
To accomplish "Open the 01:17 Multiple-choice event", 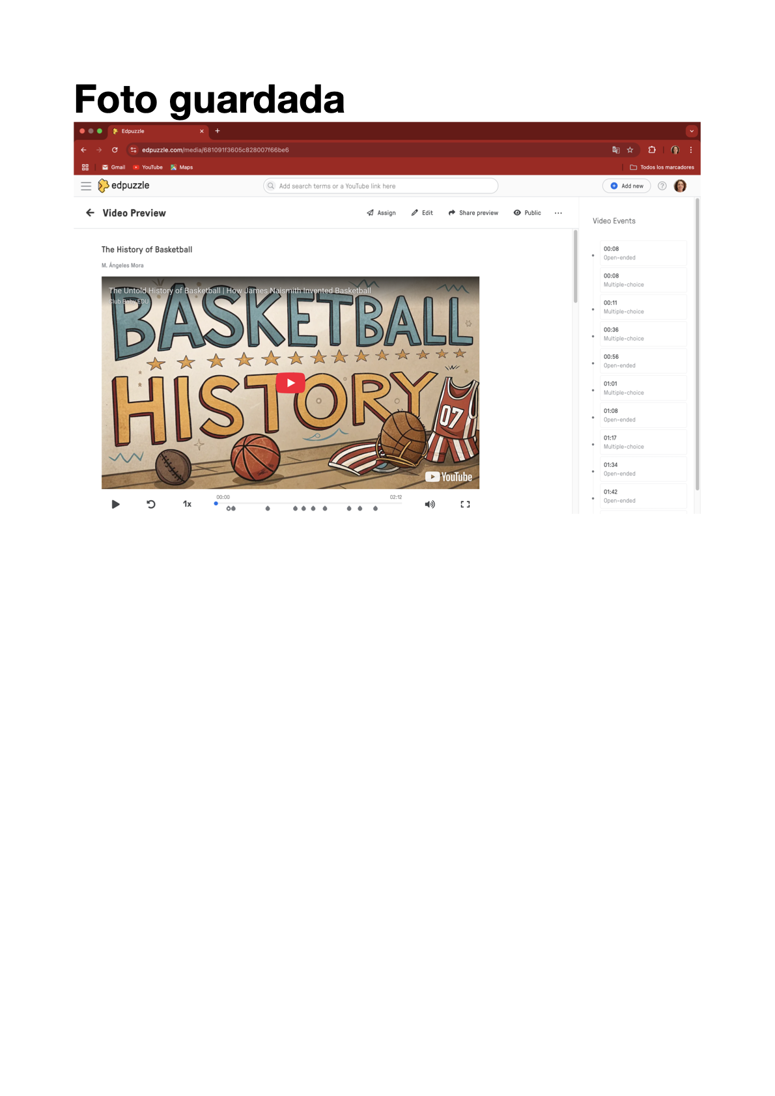I will point(643,442).
